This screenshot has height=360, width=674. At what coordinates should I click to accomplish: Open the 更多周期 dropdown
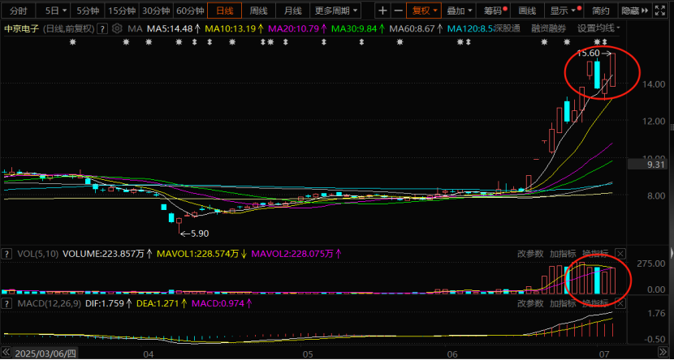[x=335, y=11]
